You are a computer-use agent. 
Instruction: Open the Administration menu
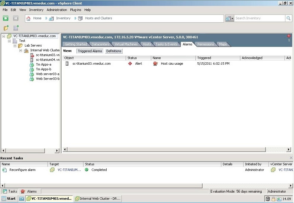coord(57,10)
